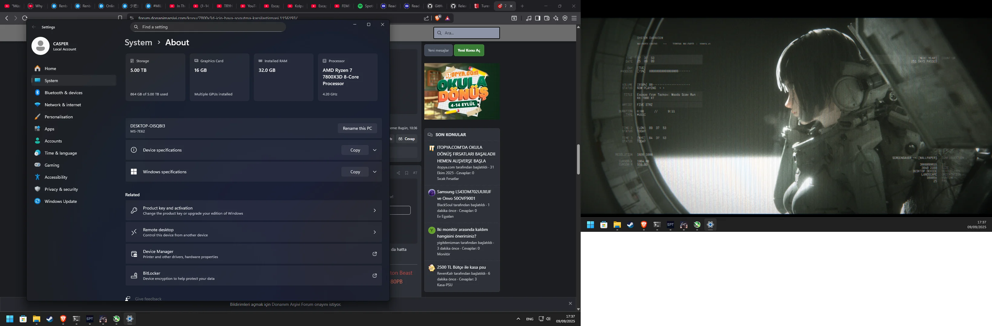The width and height of the screenshot is (992, 326).
Task: Expand Device specifications section
Action: coord(374,150)
